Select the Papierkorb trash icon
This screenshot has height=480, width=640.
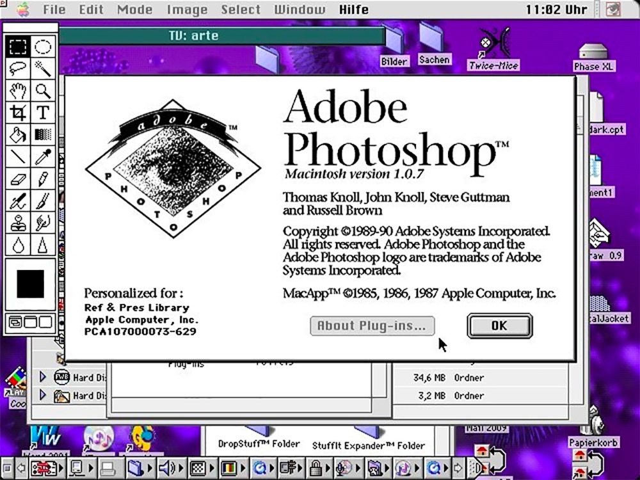click(593, 426)
